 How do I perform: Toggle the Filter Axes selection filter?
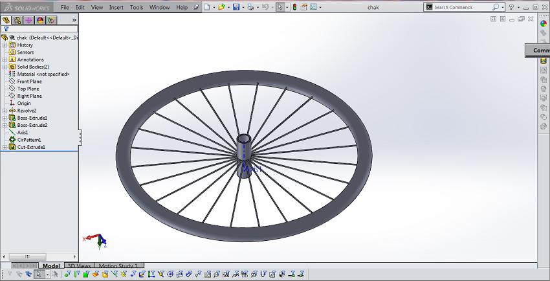click(114, 275)
